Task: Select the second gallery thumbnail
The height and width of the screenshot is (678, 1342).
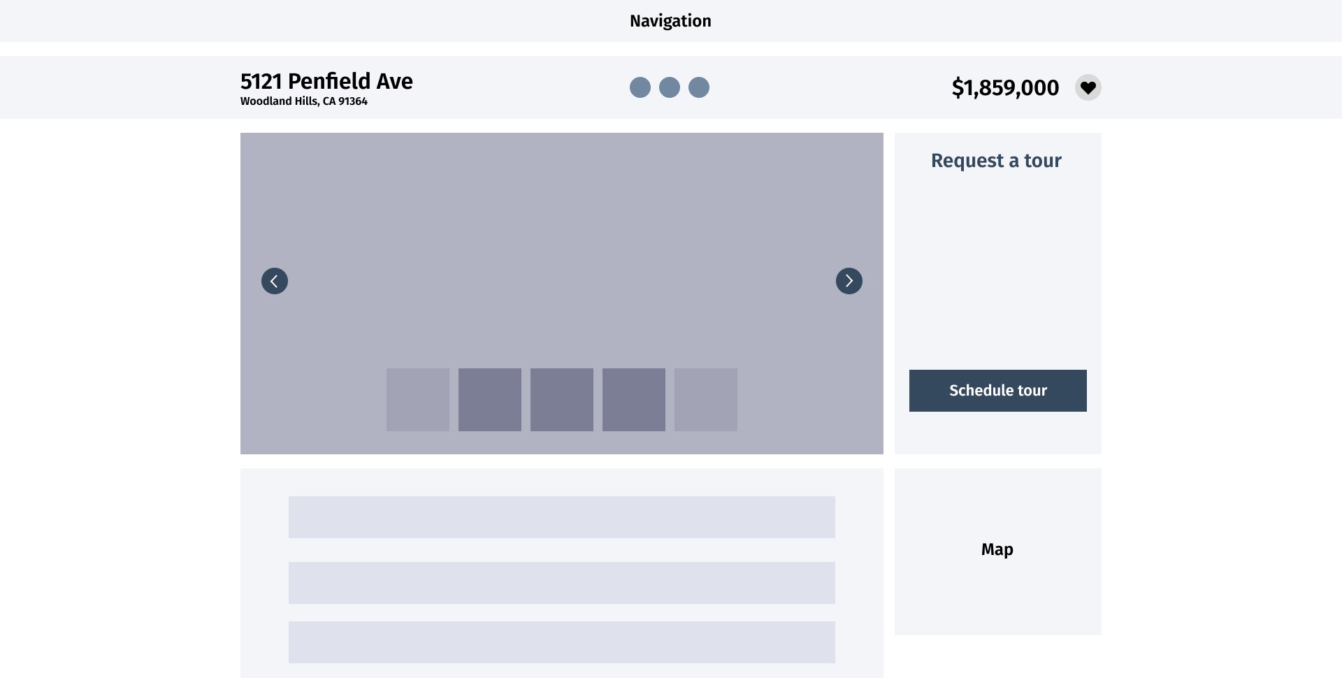Action: point(490,400)
